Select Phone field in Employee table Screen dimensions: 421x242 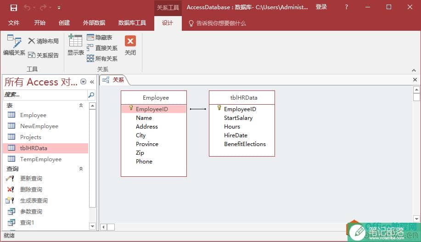154,162
